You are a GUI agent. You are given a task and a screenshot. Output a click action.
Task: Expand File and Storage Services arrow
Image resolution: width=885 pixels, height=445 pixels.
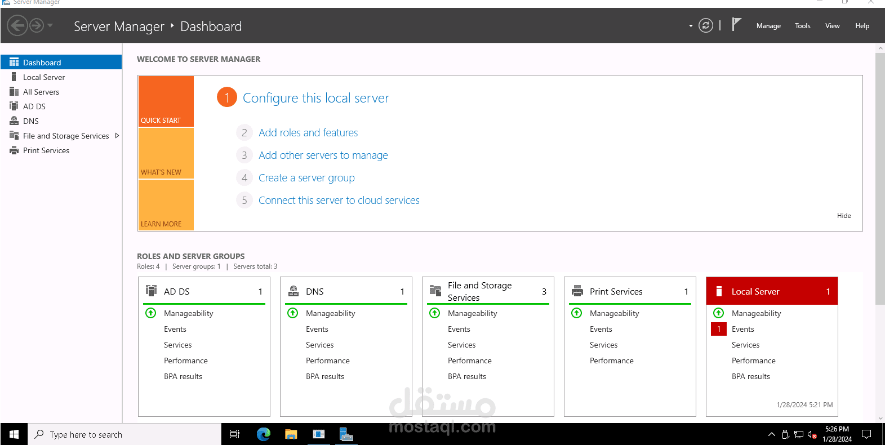117,136
